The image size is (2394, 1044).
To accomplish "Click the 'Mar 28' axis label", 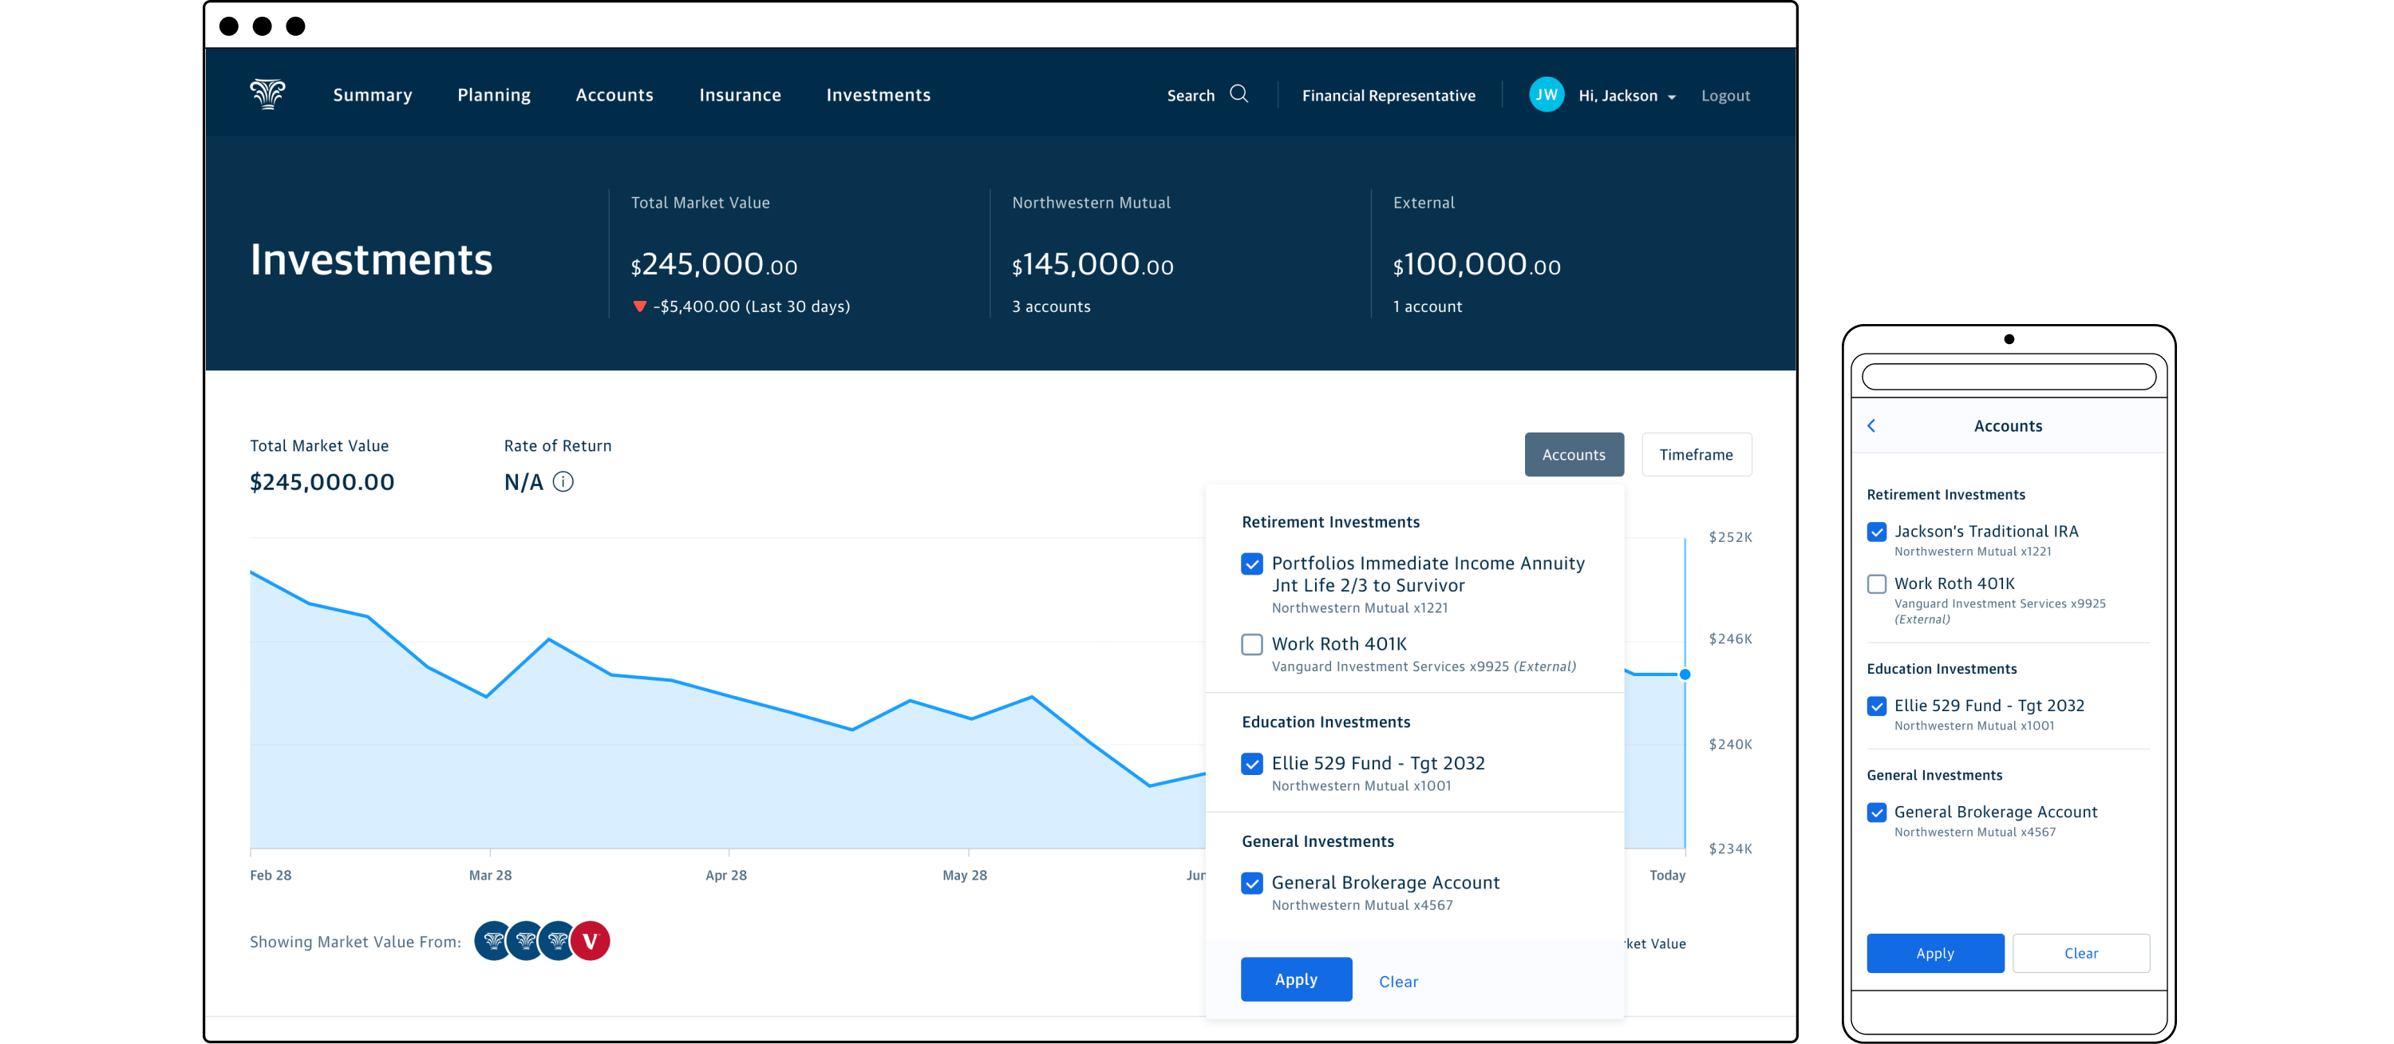I will (x=491, y=875).
